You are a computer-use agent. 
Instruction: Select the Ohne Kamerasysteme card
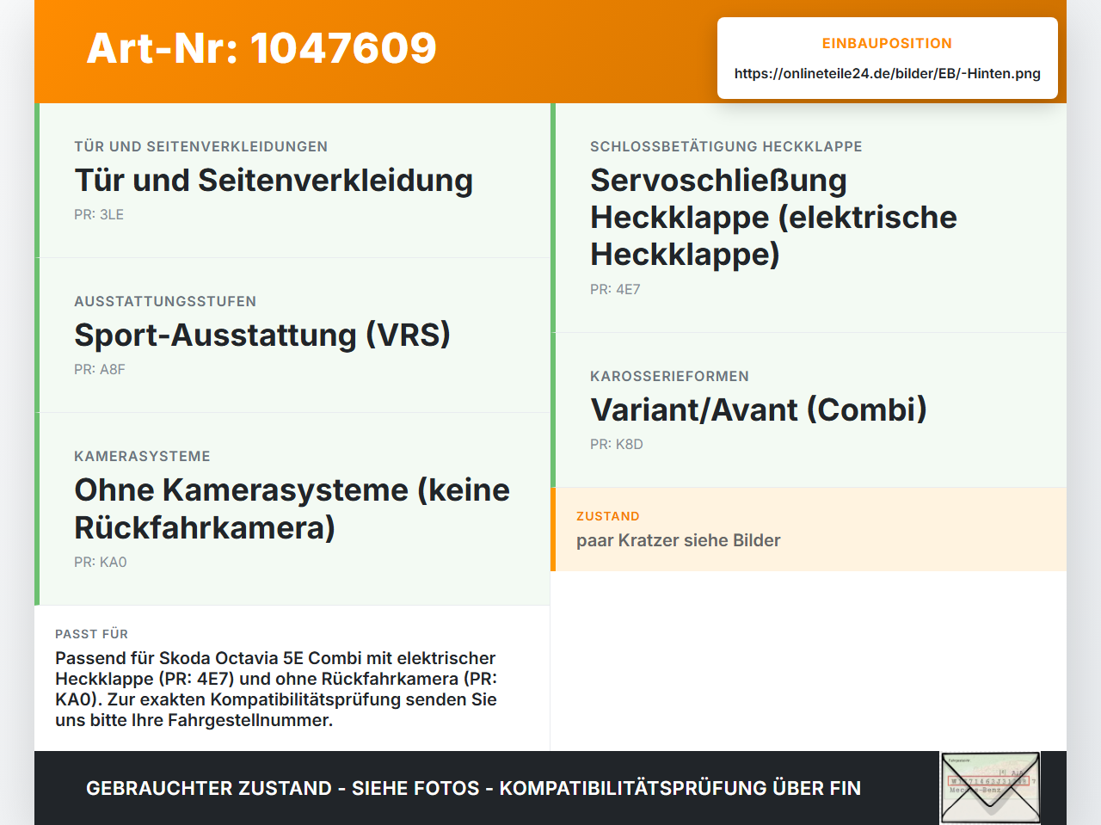point(292,509)
